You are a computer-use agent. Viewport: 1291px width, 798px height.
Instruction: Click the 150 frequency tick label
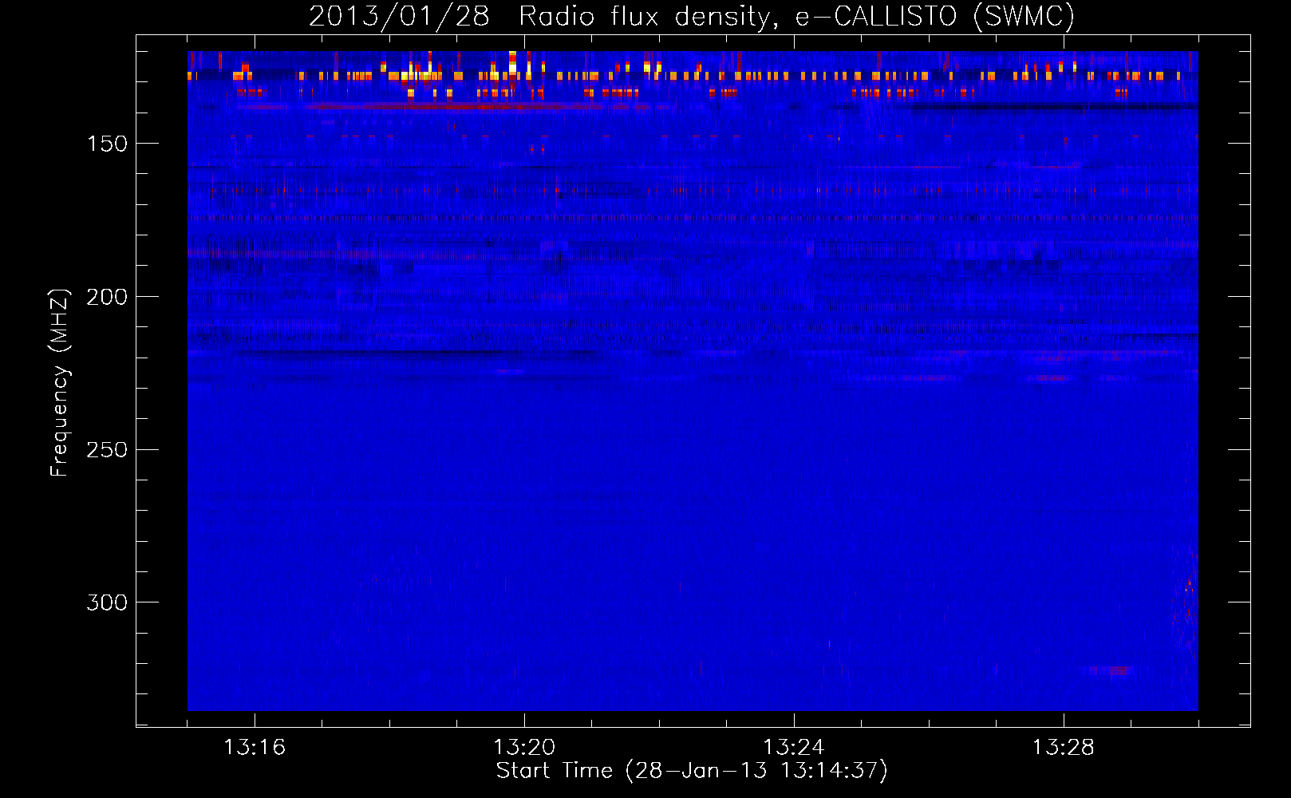(x=108, y=144)
